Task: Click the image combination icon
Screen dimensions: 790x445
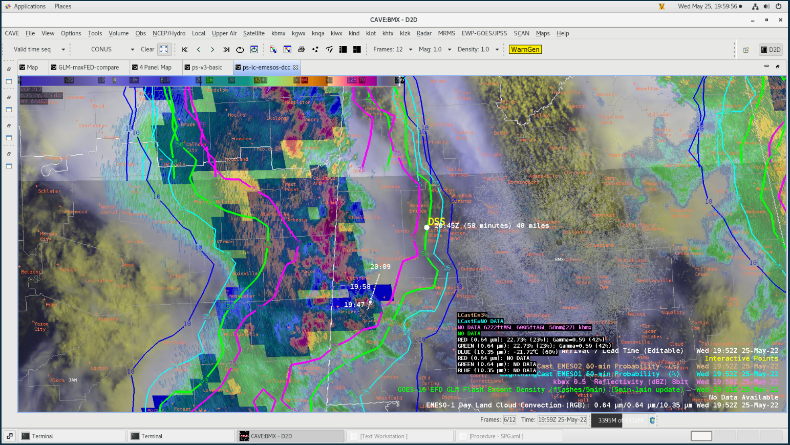Action: [x=273, y=50]
